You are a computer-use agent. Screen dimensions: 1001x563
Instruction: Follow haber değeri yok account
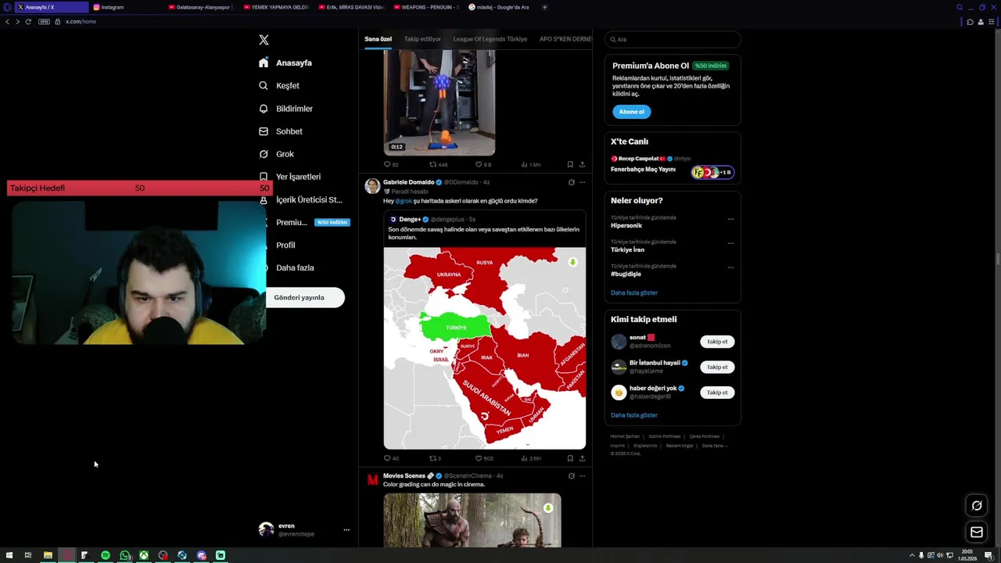[x=717, y=393]
